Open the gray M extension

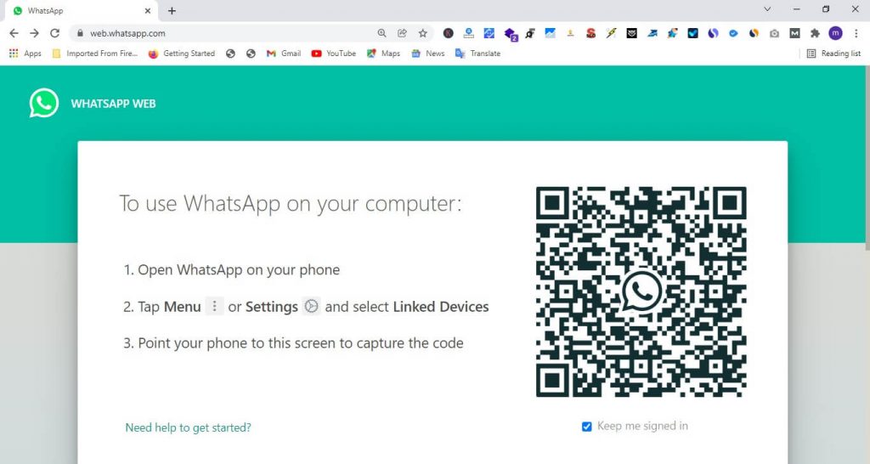[794, 33]
